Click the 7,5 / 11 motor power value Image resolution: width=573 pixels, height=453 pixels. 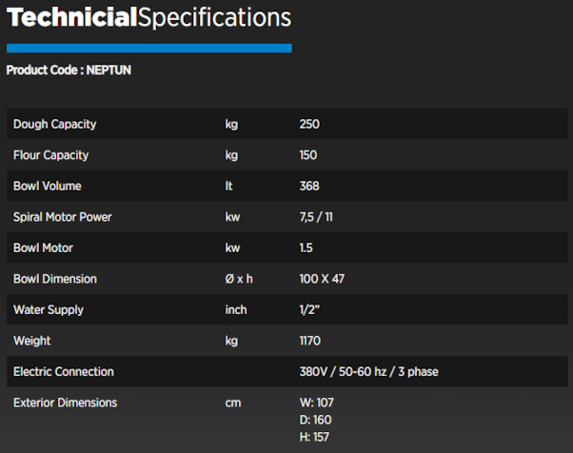click(316, 217)
